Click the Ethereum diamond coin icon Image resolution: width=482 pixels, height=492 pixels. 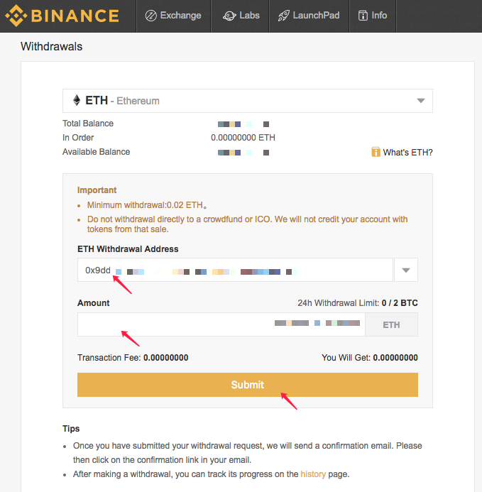pos(77,101)
